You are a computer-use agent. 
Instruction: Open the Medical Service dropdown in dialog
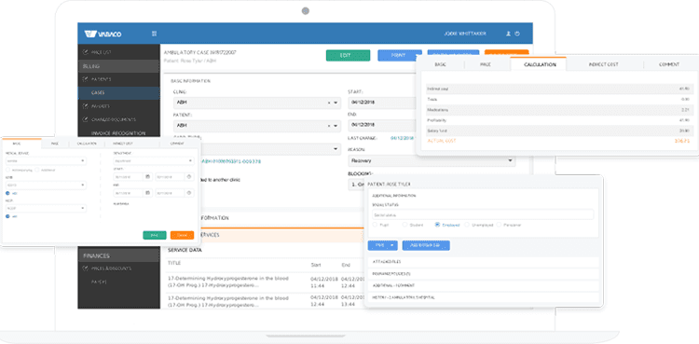(46, 160)
